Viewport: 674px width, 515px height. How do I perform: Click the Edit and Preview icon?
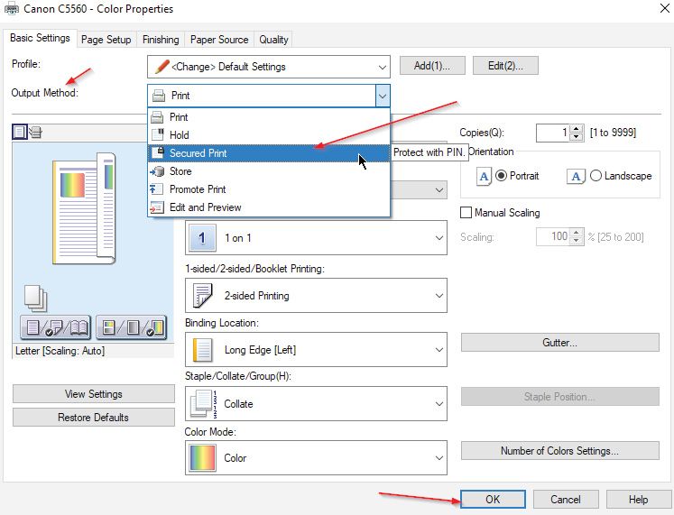(x=156, y=207)
